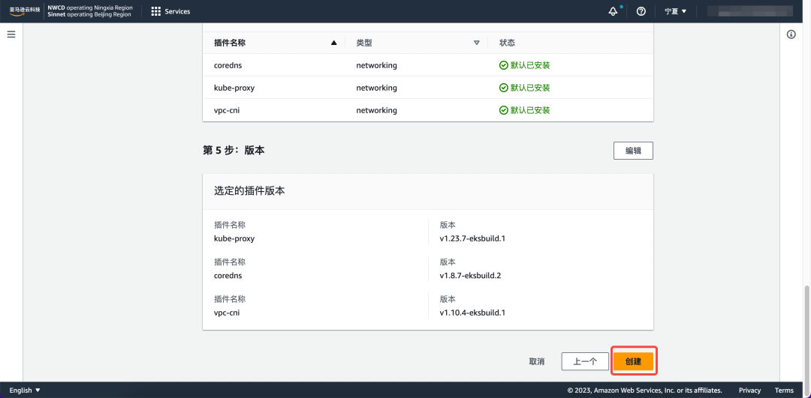The height and width of the screenshot is (398, 811).
Task: Click 编辑 button for step 5
Action: [633, 151]
